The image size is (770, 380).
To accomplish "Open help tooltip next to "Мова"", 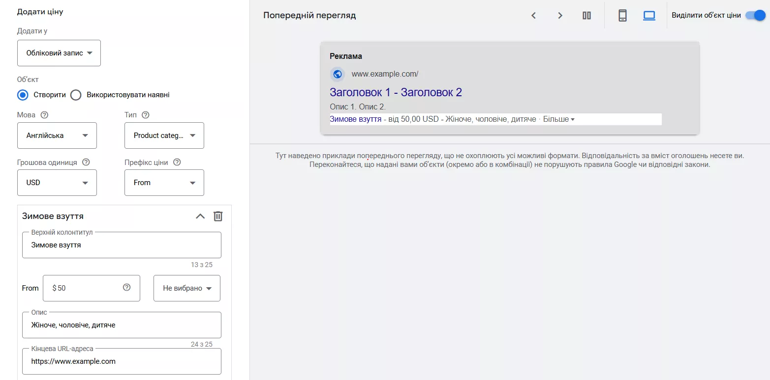I will pyautogui.click(x=45, y=115).
